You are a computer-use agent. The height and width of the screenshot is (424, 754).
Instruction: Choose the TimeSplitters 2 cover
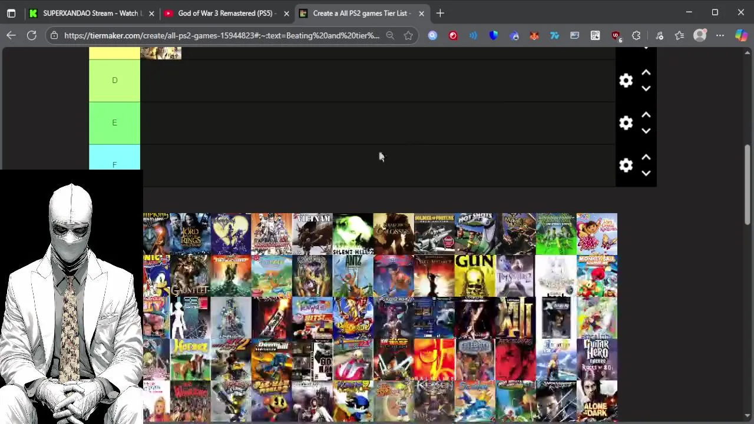tap(515, 276)
